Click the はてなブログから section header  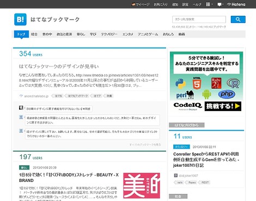187,125
